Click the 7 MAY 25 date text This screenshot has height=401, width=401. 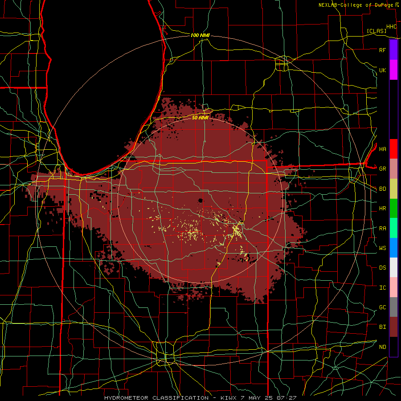(257, 398)
